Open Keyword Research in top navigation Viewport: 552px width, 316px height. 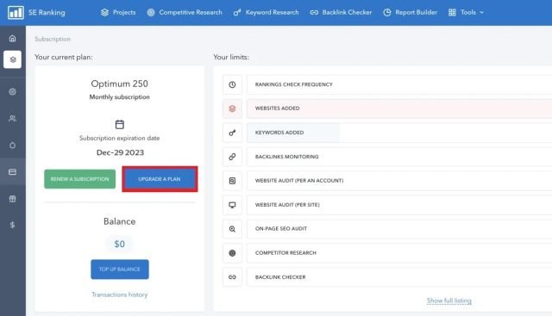click(x=267, y=12)
